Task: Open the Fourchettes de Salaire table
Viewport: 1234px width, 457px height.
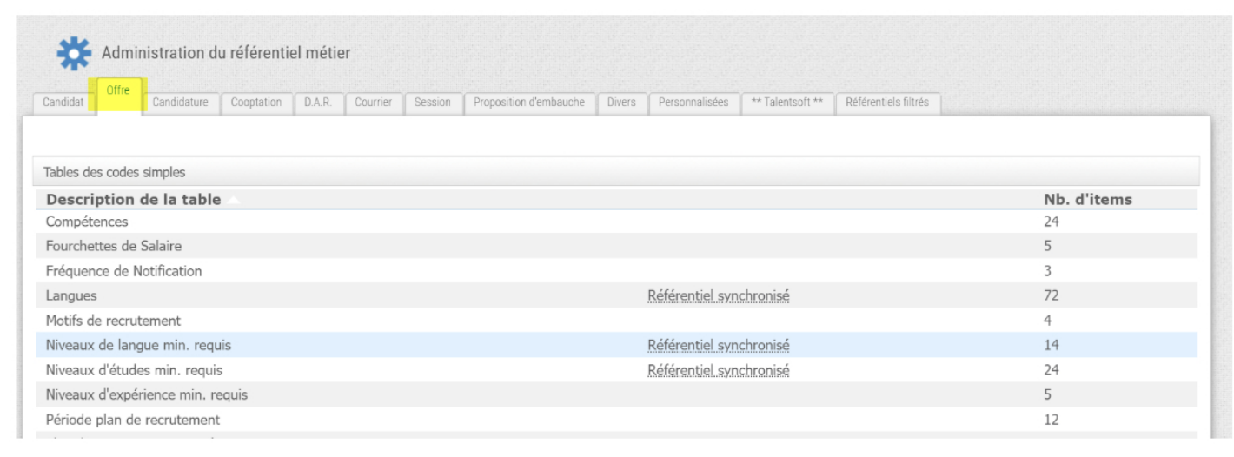Action: [x=114, y=247]
